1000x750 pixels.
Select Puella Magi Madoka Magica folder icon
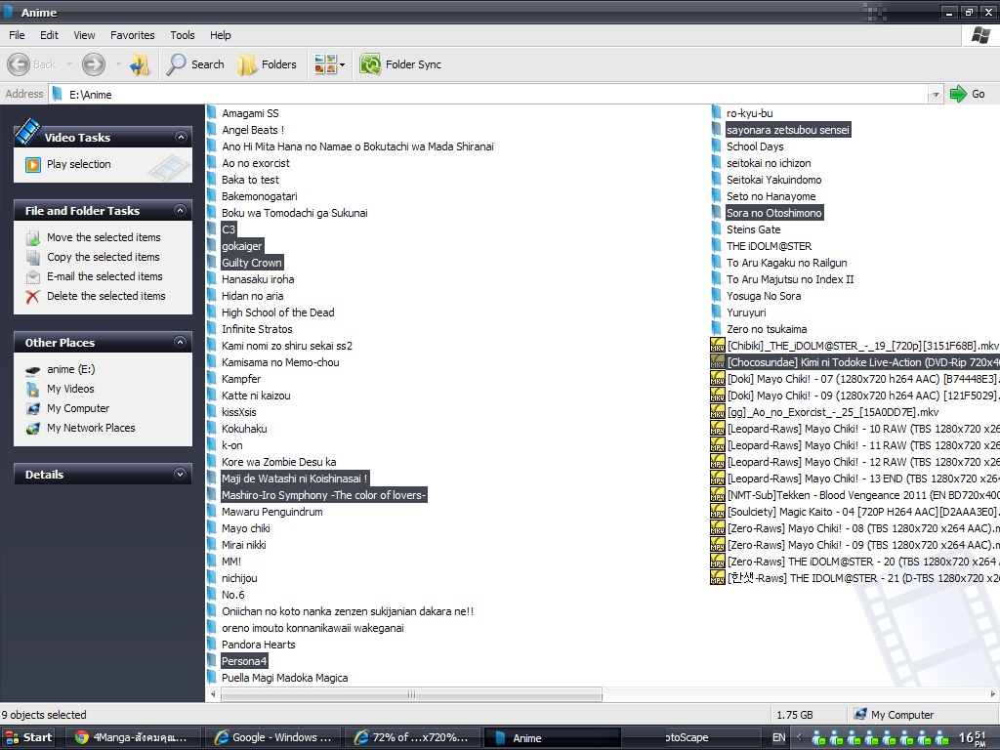[x=212, y=678]
